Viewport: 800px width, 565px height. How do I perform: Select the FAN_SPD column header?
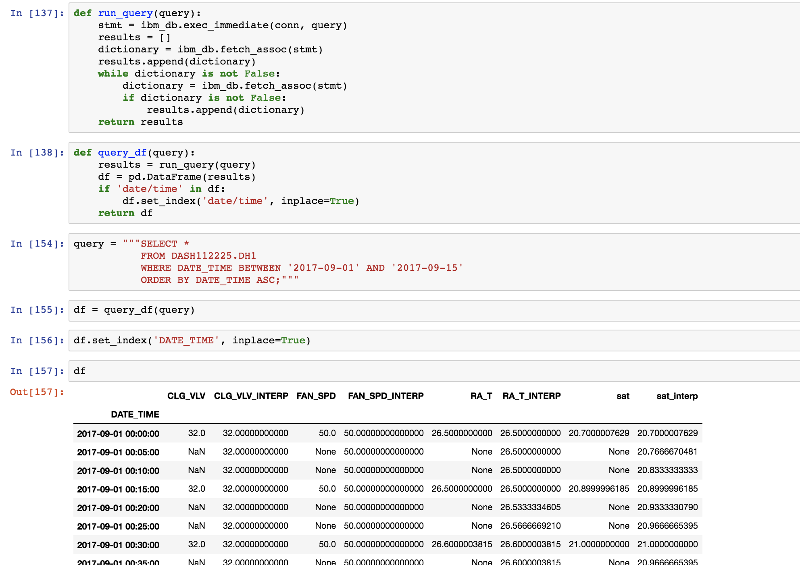click(x=316, y=396)
